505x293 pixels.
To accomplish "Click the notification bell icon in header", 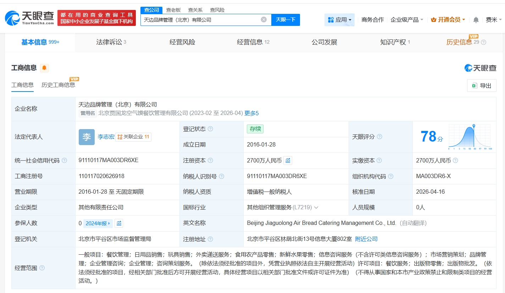I will click(476, 20).
